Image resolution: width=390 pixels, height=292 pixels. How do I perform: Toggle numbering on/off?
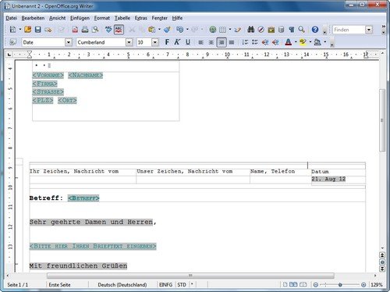coord(245,42)
